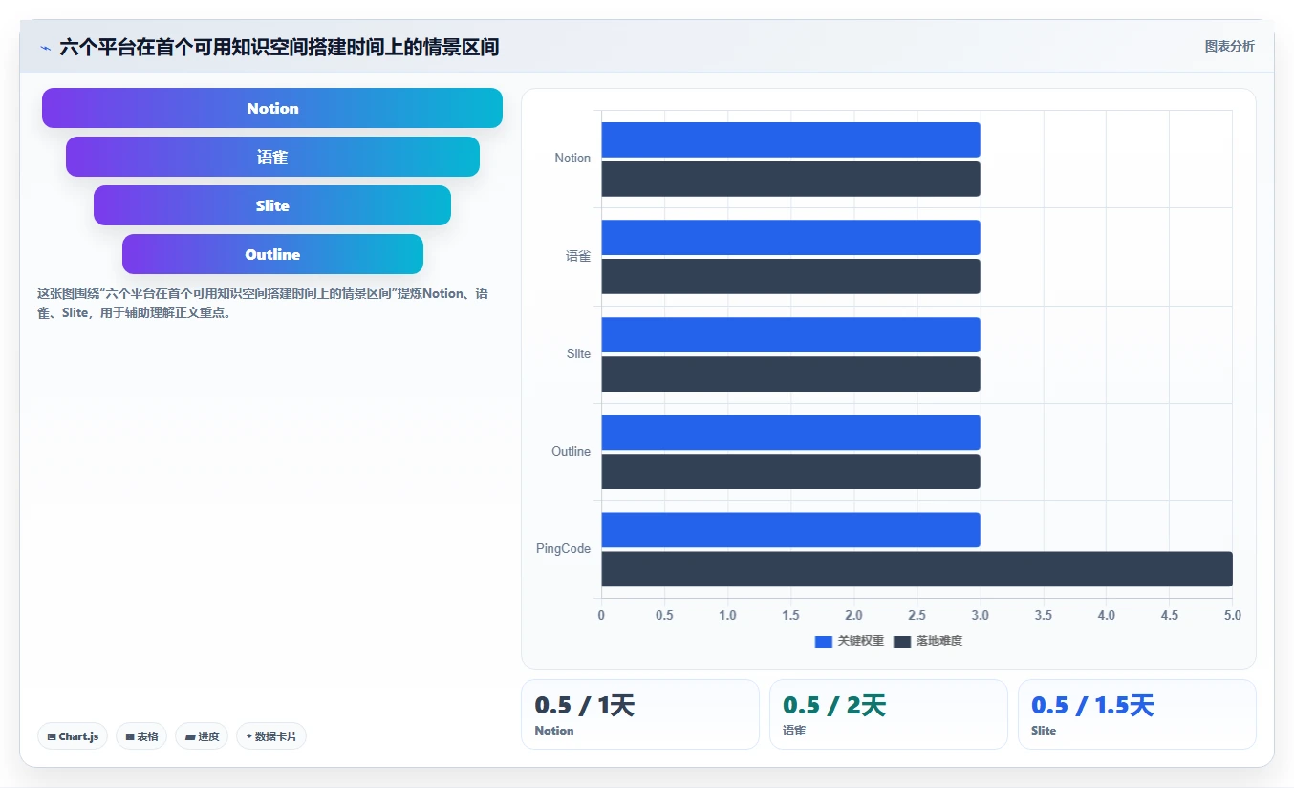Toggle the 关键权重 legend swatch

coord(824,642)
